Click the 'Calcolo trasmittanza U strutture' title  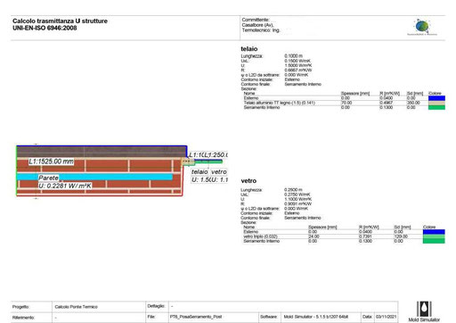60,21
